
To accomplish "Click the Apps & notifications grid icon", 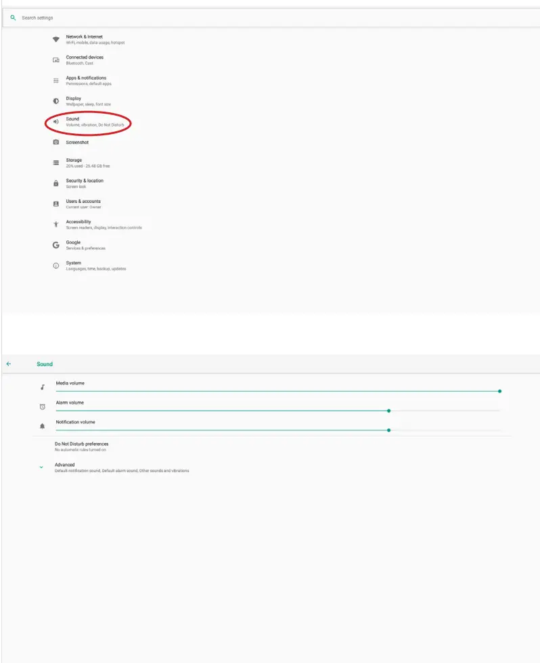I will tap(55, 81).
